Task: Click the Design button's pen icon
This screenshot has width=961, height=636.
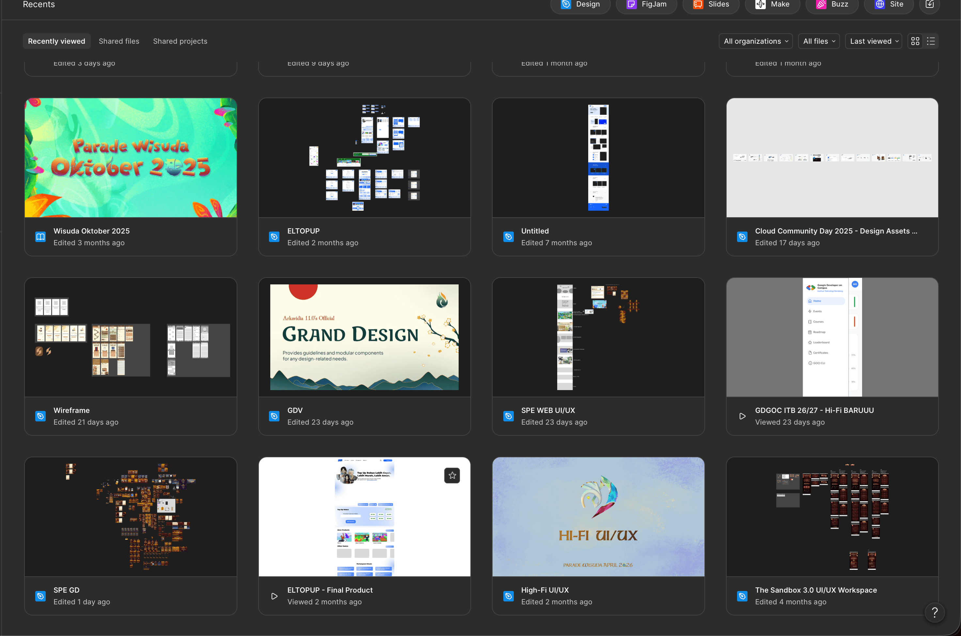Action: (x=566, y=5)
